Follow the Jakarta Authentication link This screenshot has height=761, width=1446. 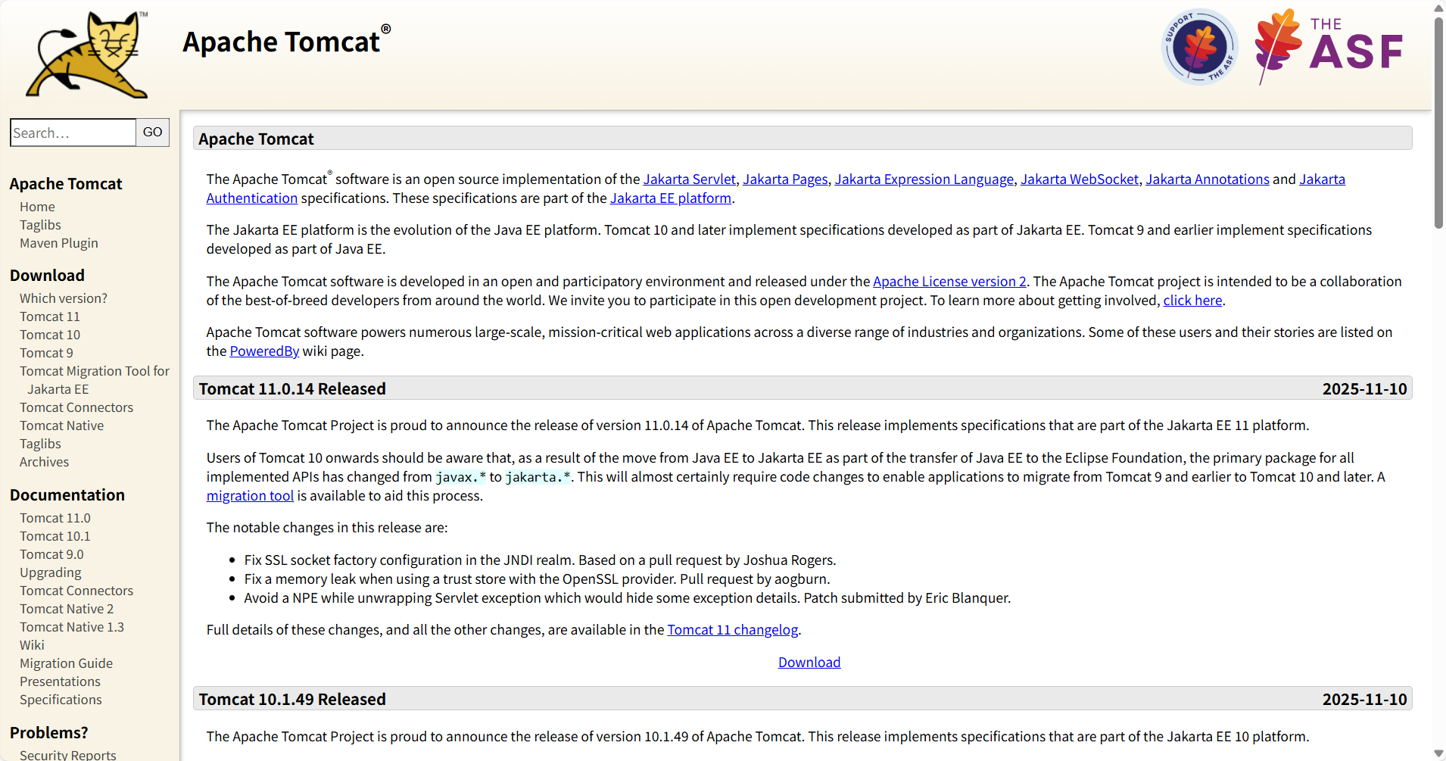252,198
